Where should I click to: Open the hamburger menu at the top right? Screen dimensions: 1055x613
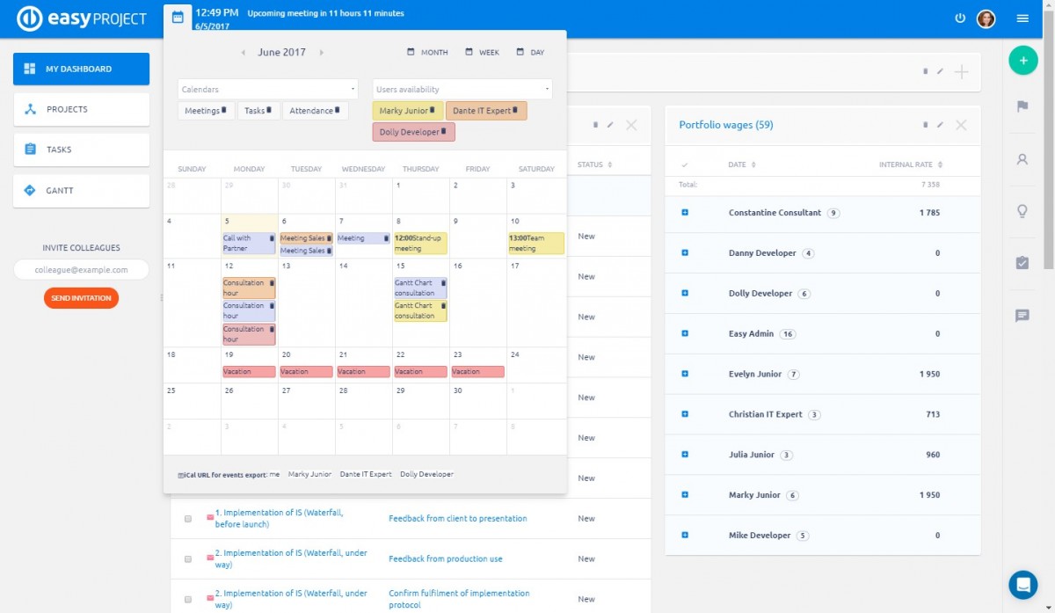[x=1022, y=18]
